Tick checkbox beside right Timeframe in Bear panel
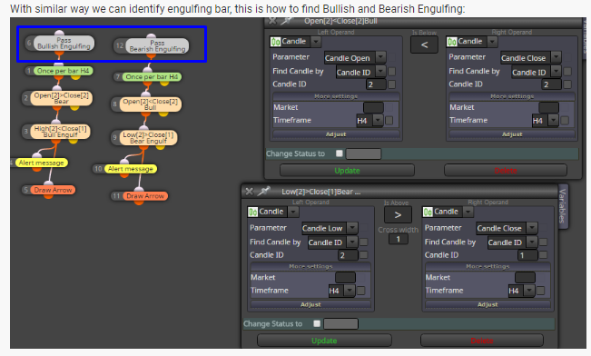591x356 pixels. [540, 291]
